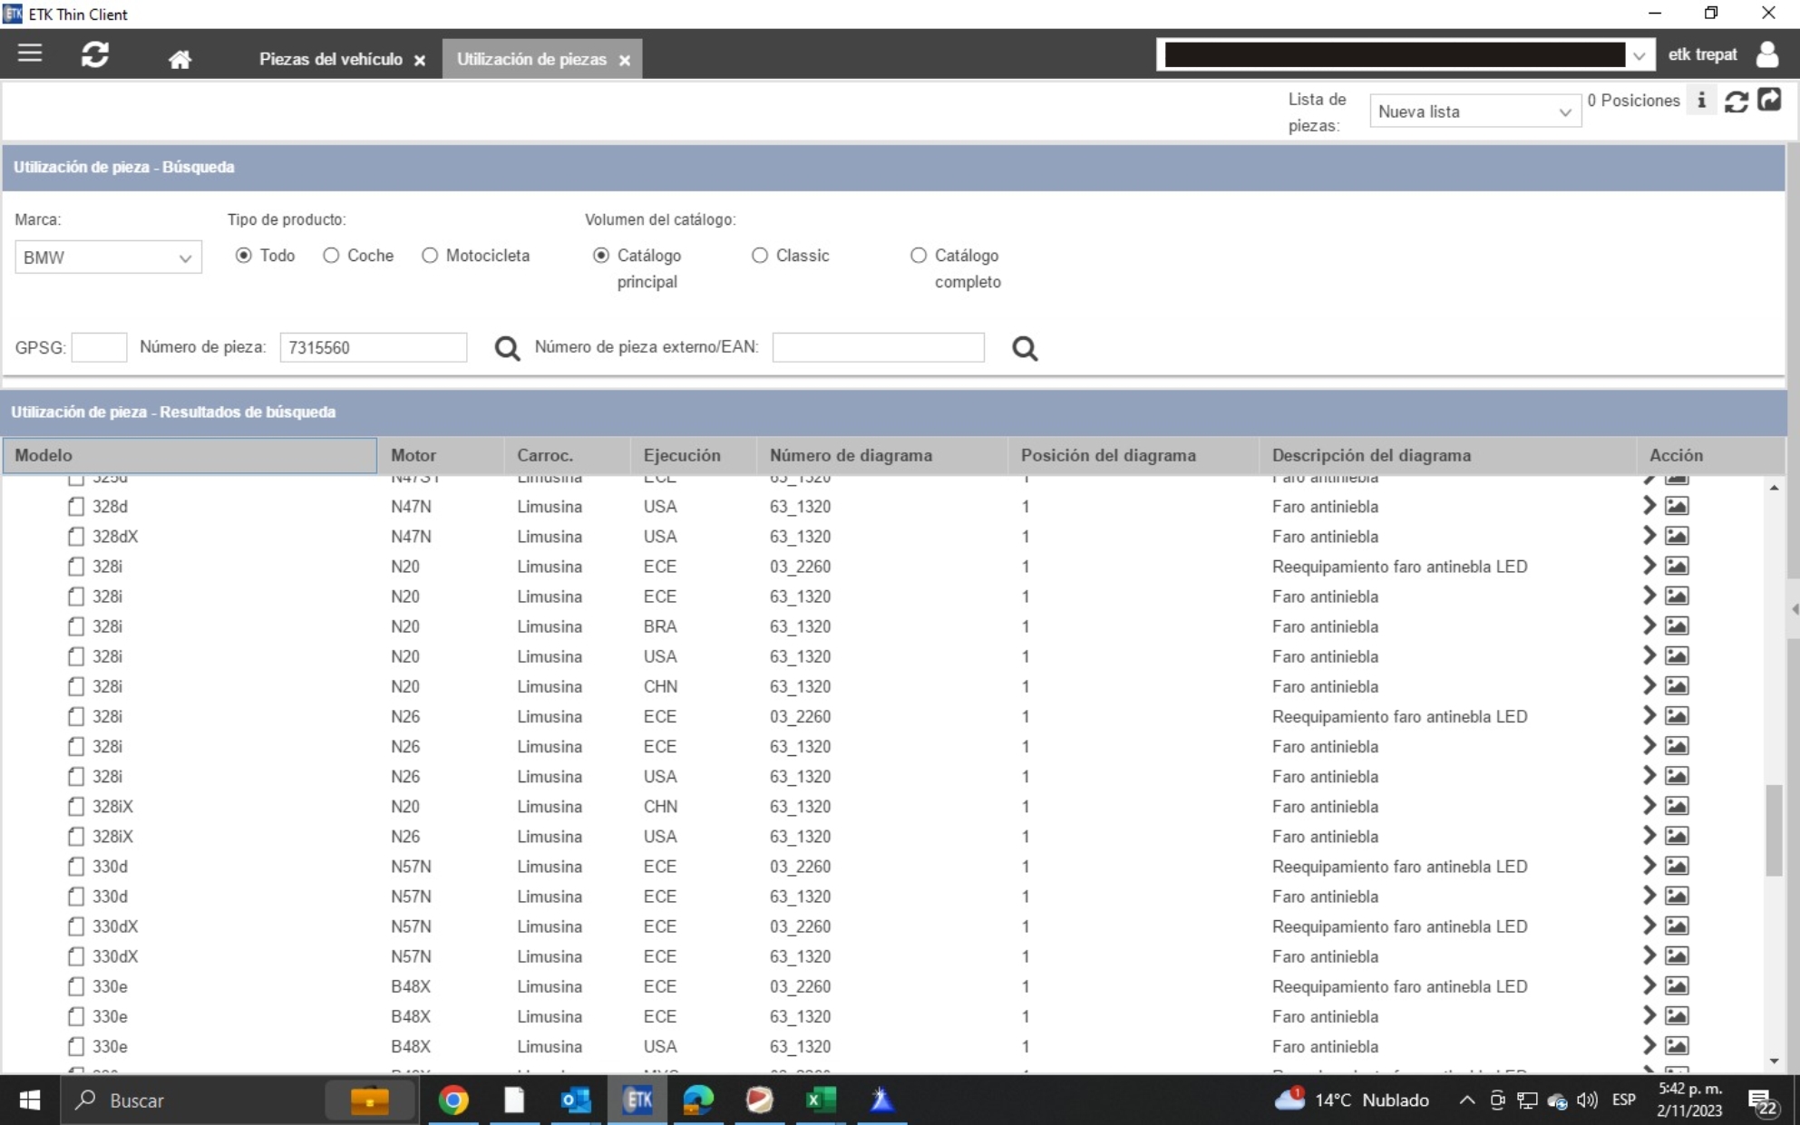Open the hamburger menu icon
This screenshot has width=1800, height=1125.
click(30, 54)
